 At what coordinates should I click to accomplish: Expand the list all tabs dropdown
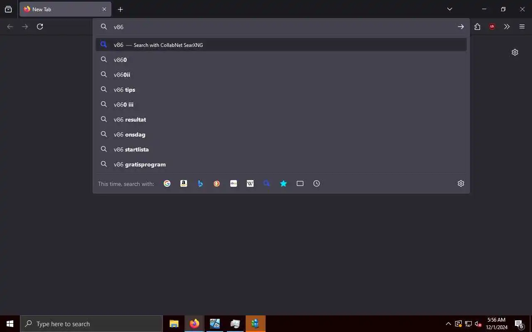450,9
